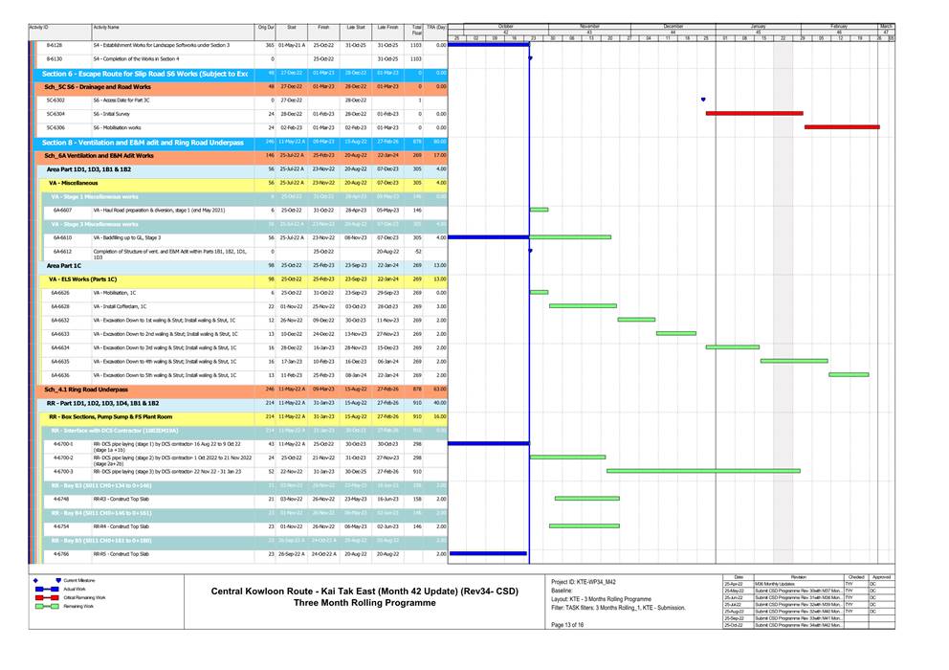Select the green bar for activity 4-6700-2

(567, 458)
